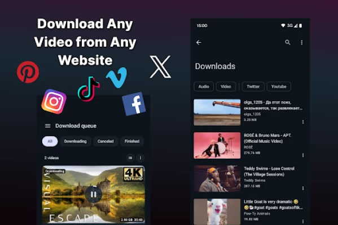Screen dimensions: 338x225
Task: Click the Pinterest logo icon
Action: [28, 72]
